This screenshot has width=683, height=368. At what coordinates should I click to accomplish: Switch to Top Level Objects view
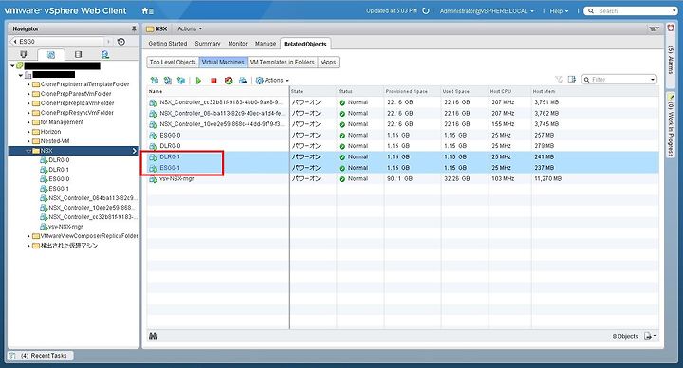pos(173,63)
